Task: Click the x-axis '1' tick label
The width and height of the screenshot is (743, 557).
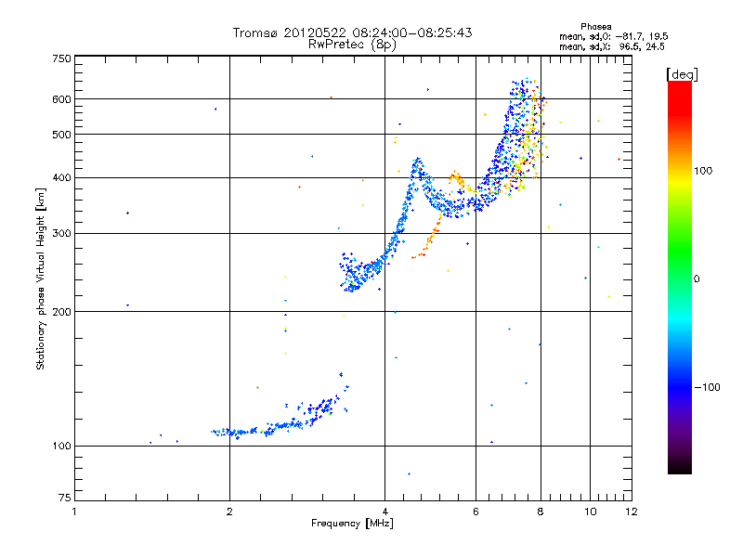Action: [74, 512]
